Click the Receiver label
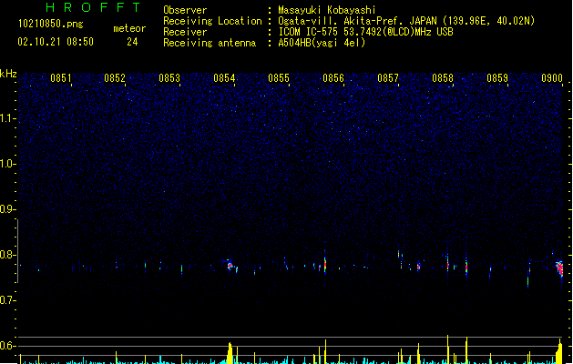 [x=185, y=32]
